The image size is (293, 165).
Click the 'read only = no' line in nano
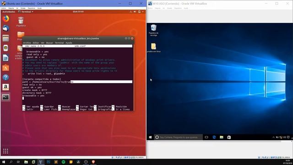[x=32, y=85]
